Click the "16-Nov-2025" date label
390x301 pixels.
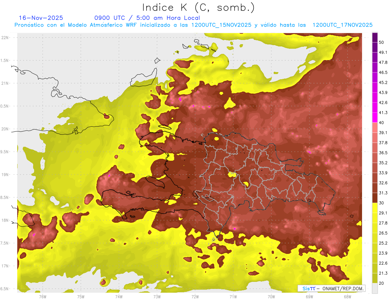click(41, 18)
